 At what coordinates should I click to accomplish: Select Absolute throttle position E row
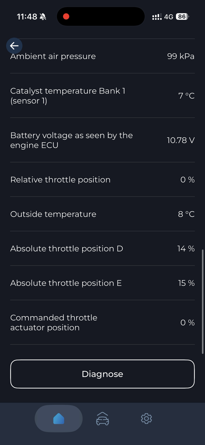(102, 283)
